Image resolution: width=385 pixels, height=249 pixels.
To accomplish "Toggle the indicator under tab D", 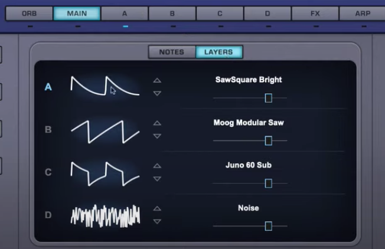I will click(x=268, y=26).
